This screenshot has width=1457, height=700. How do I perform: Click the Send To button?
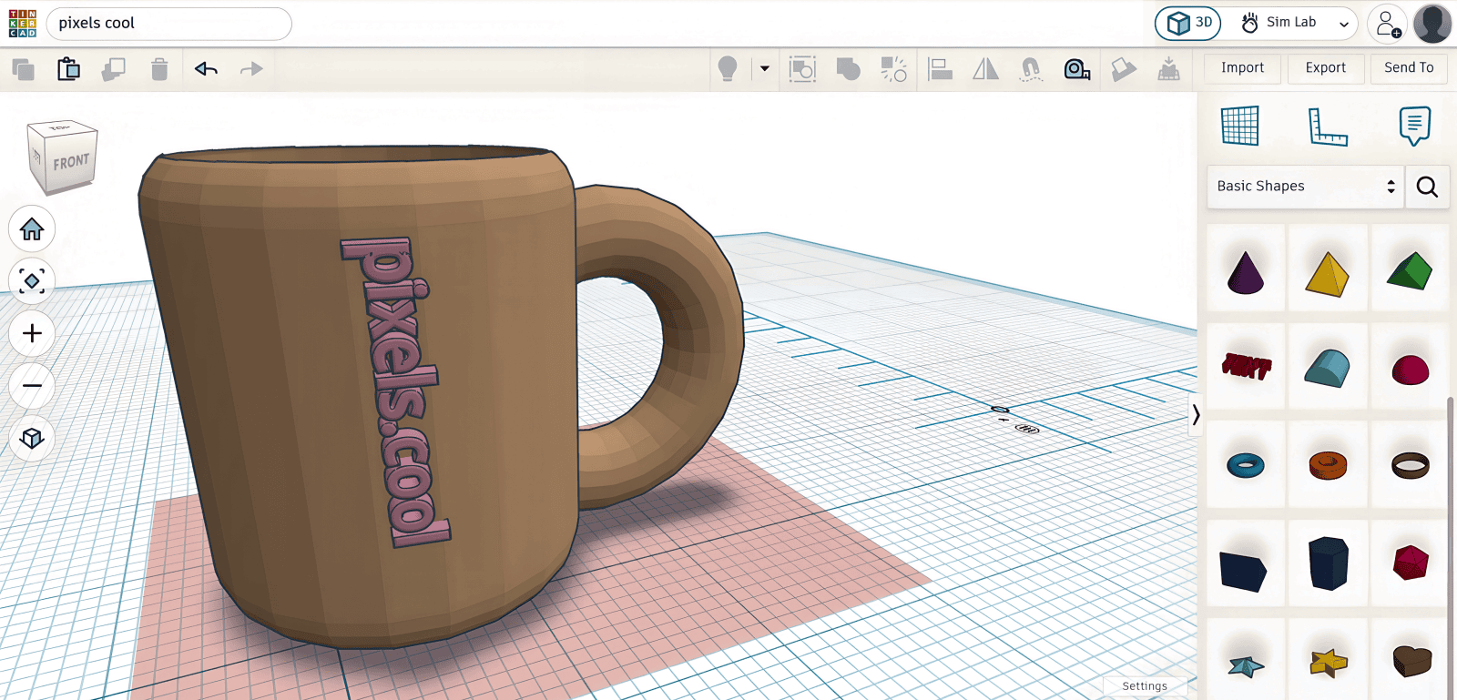[x=1409, y=68]
